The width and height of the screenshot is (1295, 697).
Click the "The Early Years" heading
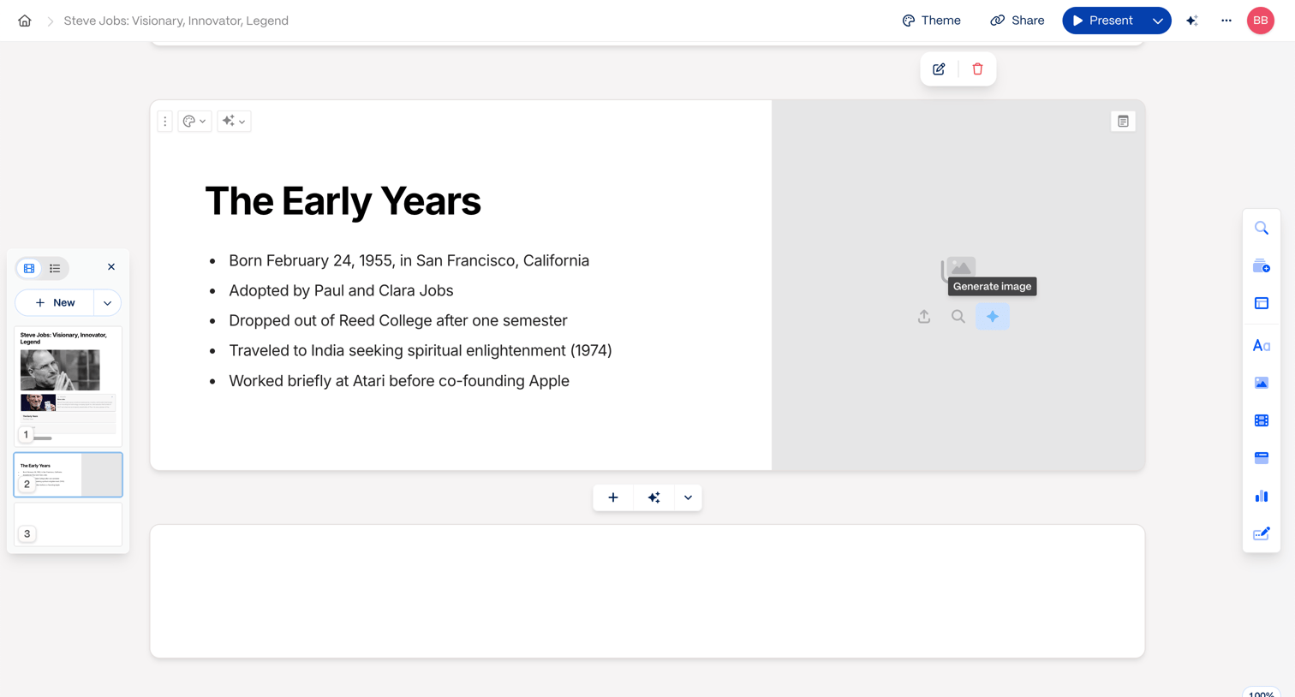[343, 201]
